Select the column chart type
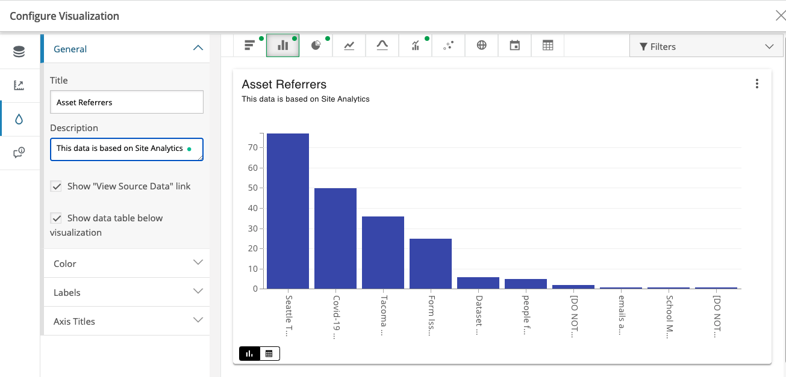Screen dimensions: 786x377 click(x=282, y=45)
